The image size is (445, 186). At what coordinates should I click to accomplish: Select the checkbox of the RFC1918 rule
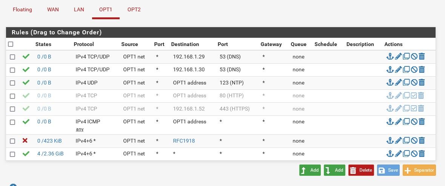(12, 141)
